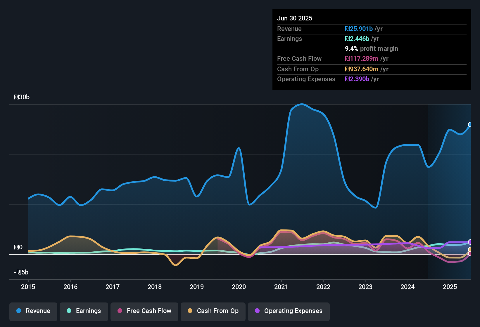Select the blue Revenue legend dot
The image size is (480, 327).
point(19,311)
